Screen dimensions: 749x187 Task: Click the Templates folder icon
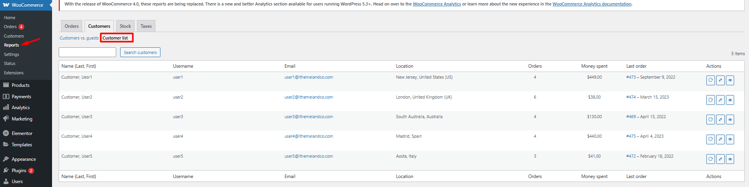click(6, 144)
